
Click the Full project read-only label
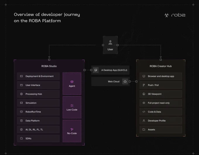coord(159,103)
